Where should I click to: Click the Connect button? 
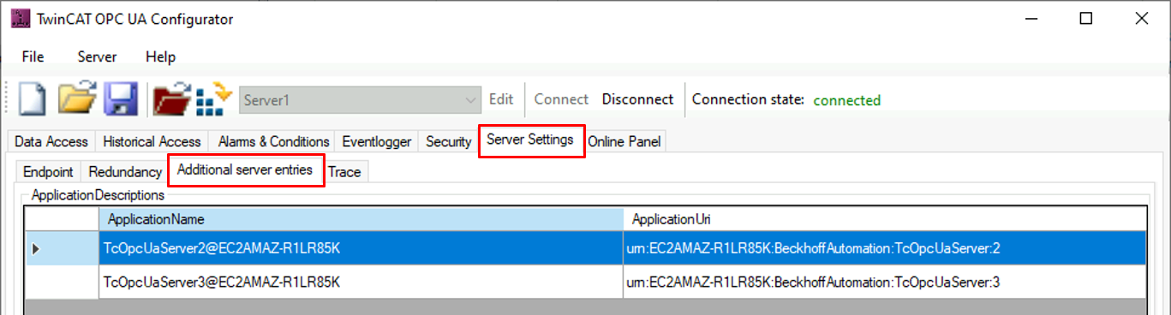pyautogui.click(x=561, y=99)
